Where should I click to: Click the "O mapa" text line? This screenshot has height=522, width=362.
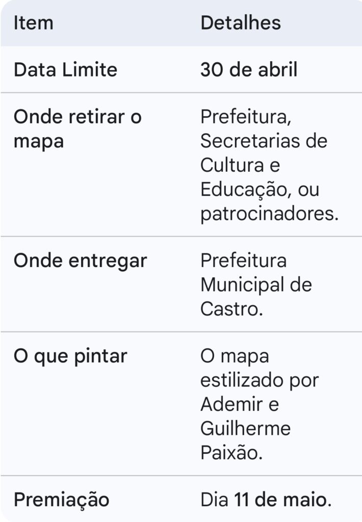(234, 356)
